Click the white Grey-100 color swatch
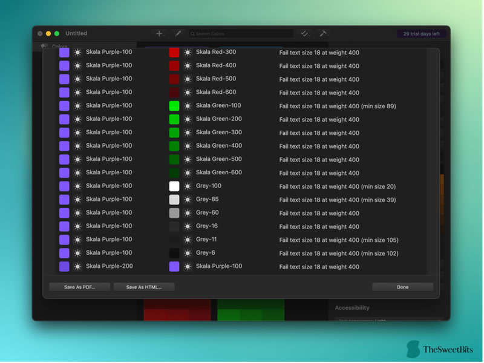 (x=174, y=186)
